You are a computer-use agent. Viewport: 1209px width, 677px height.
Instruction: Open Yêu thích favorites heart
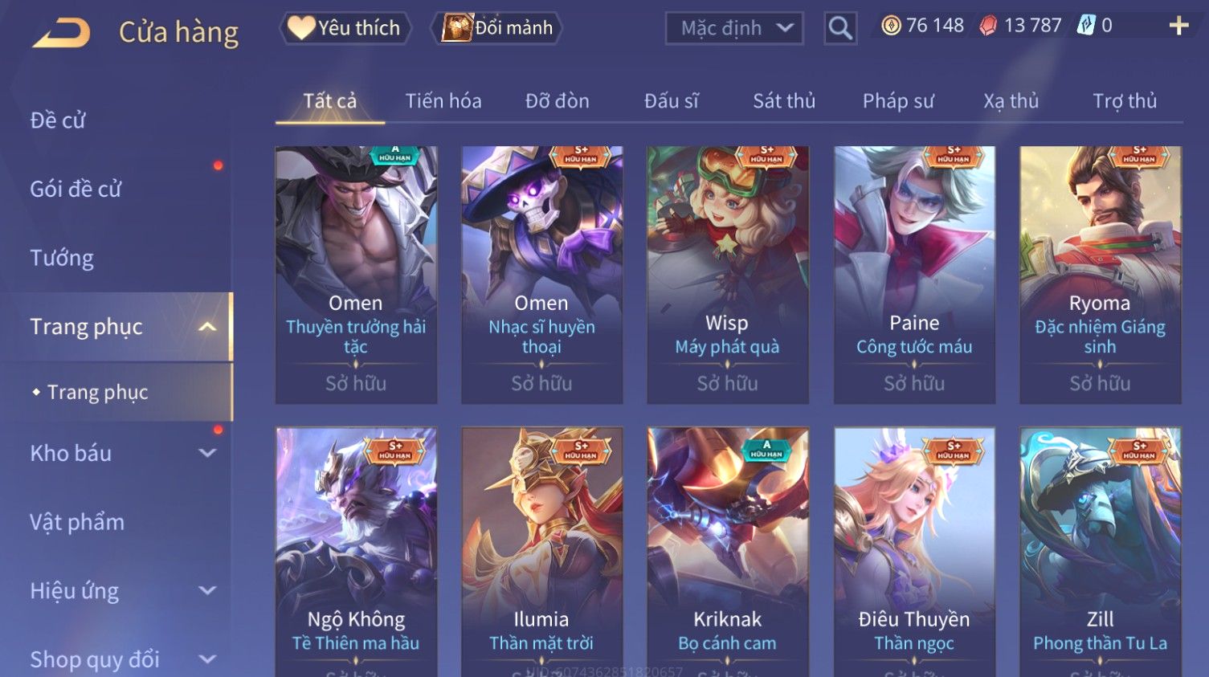[x=301, y=28]
